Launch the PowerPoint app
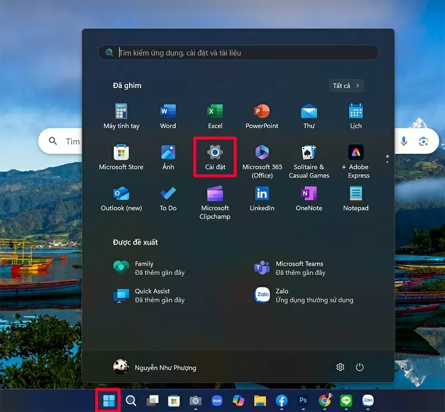The height and width of the screenshot is (412, 445). coord(262,116)
